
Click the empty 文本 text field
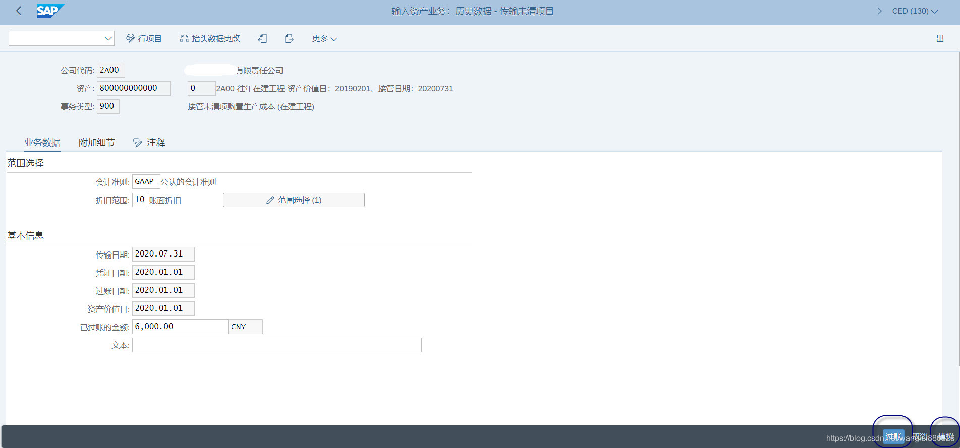pos(276,345)
